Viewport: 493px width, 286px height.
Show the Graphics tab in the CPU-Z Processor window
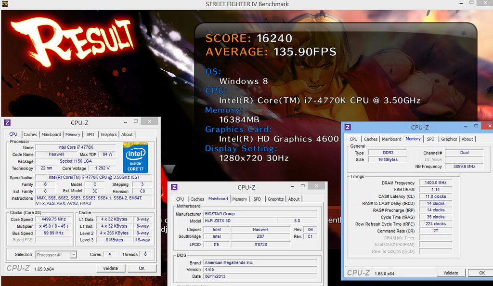(109, 134)
